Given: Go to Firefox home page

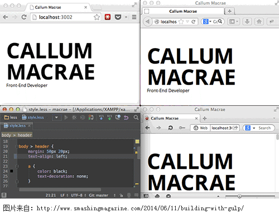Looking at the screenshot, I should pos(259,22).
